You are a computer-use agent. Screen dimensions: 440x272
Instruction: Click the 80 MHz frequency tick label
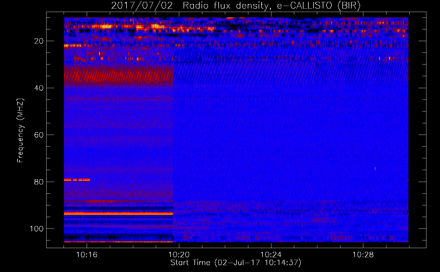(39, 182)
